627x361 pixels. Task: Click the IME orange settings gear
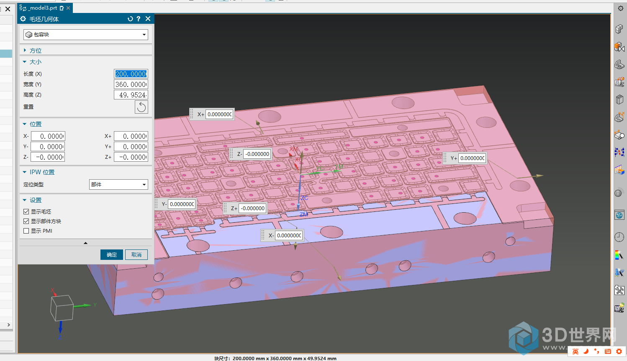coord(619,351)
